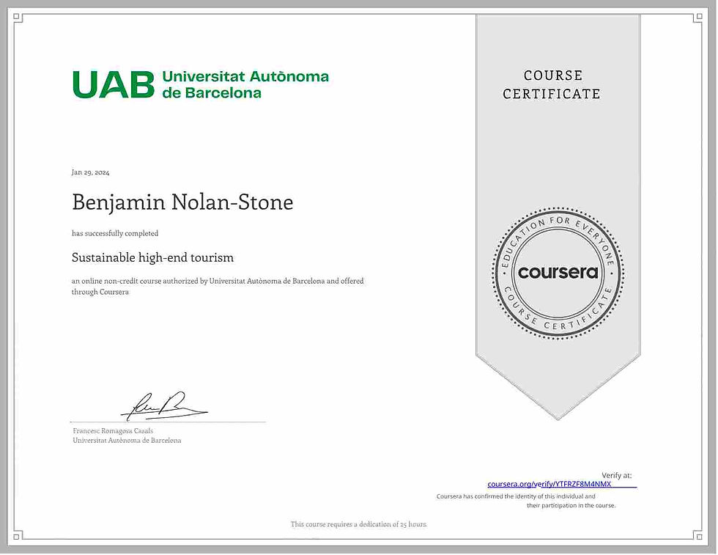Click 'Universitat Autònoma de Barcelona' under signature
This screenshot has height=555, width=718.
(127, 441)
